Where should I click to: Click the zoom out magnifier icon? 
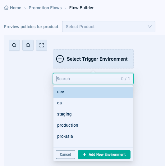[x=14, y=45]
